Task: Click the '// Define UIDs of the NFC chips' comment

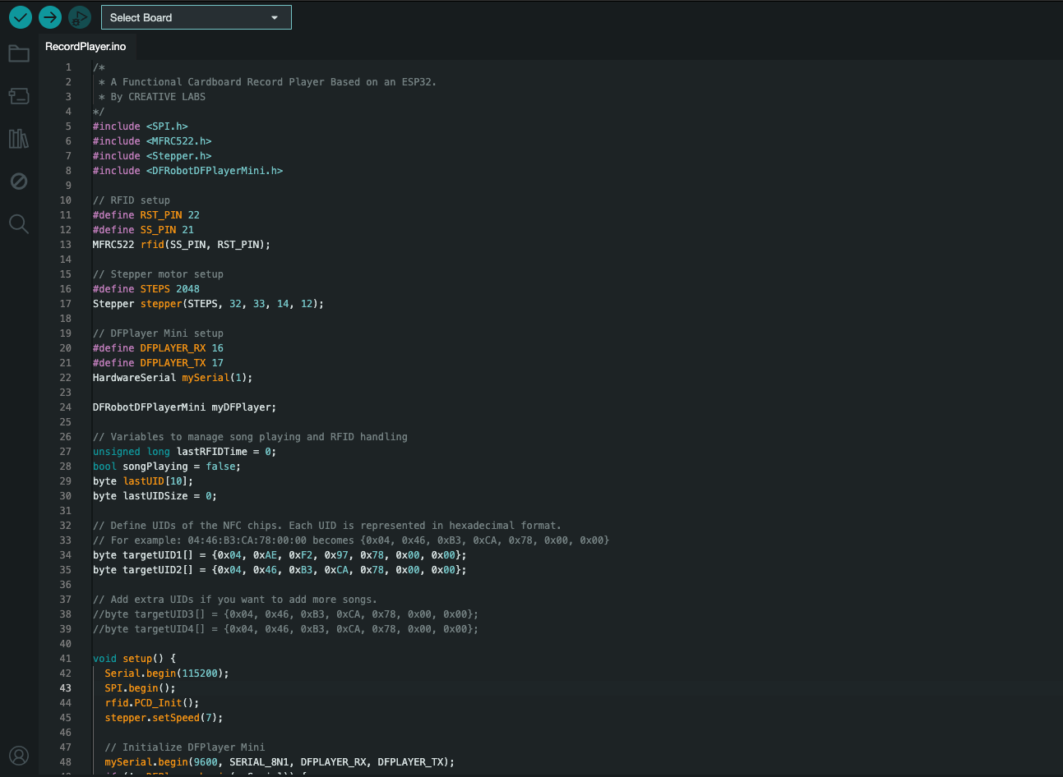Action: [x=327, y=526]
